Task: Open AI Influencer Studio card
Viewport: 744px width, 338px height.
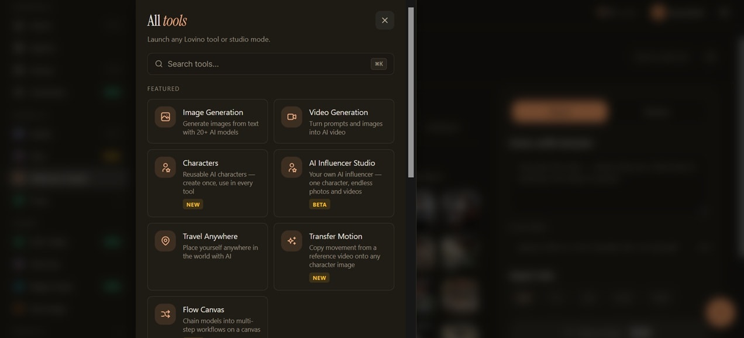Action: (334, 183)
